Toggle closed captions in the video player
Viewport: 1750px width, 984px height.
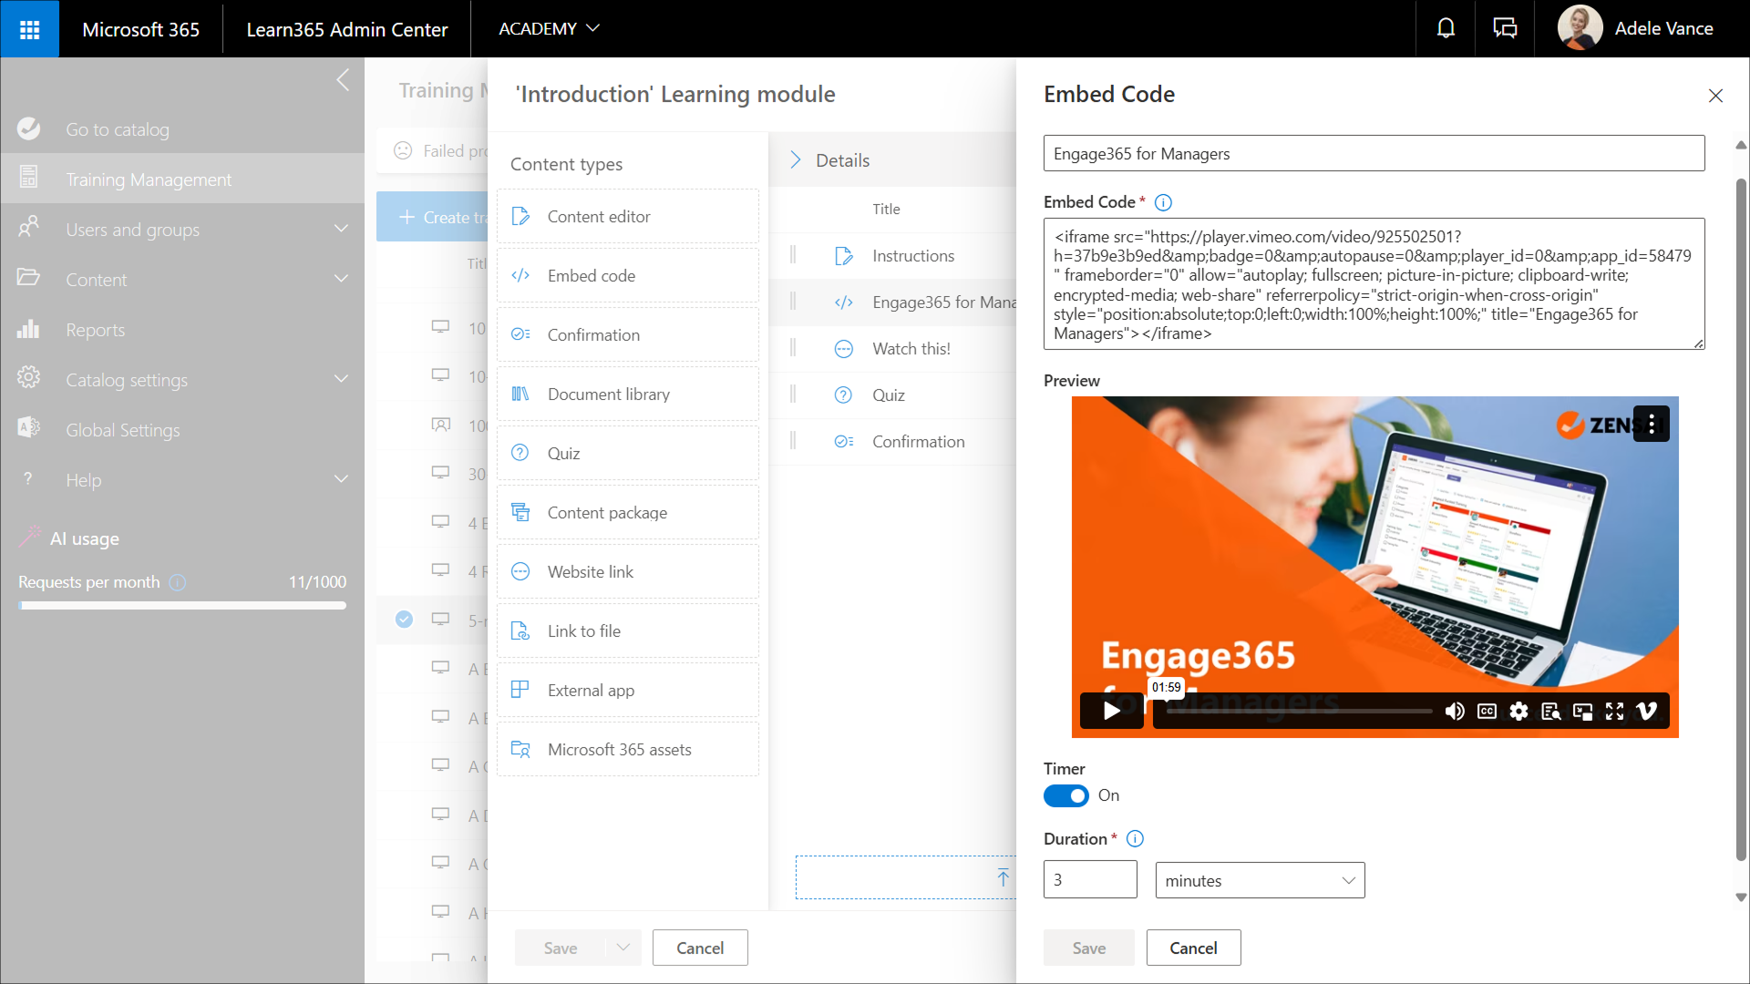1487,711
